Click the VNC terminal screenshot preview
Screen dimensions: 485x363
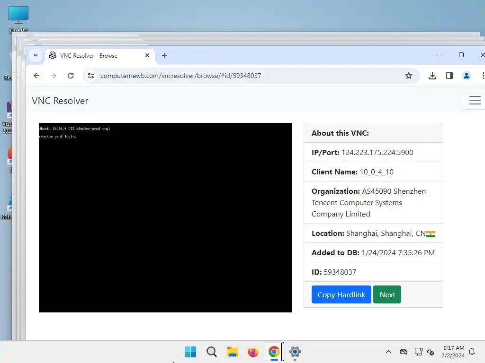point(165,217)
